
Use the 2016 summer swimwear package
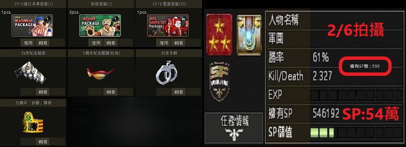pyautogui.click(x=28, y=43)
